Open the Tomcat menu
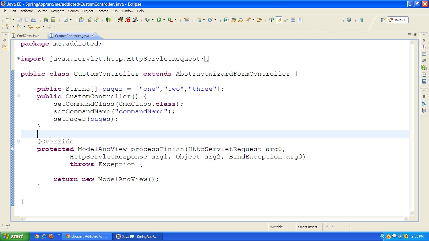This screenshot has height=241, width=429. [x=102, y=11]
